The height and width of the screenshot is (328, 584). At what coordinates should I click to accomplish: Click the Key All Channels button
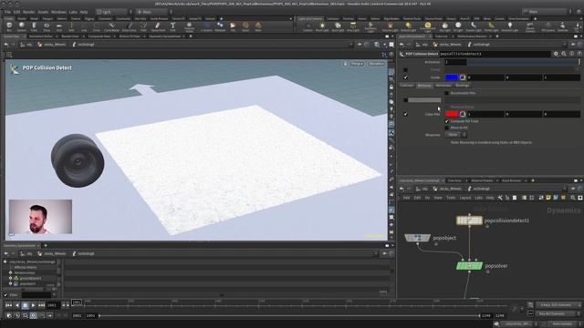click(x=558, y=313)
